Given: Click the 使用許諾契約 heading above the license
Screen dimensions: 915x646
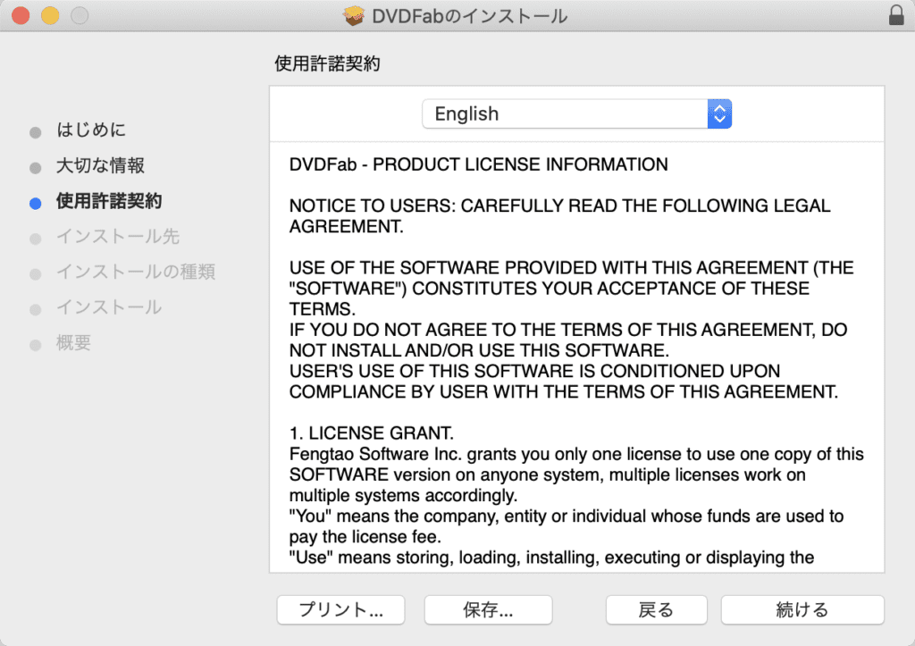Looking at the screenshot, I should [327, 63].
